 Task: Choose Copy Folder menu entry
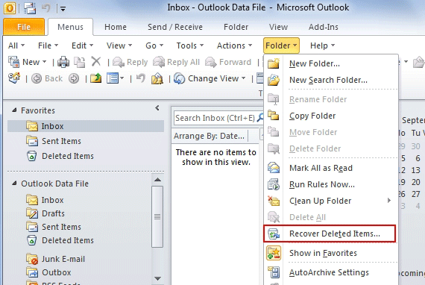tap(330, 116)
